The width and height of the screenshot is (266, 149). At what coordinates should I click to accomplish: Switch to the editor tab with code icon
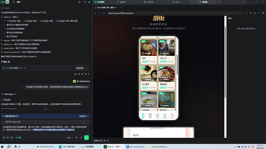121,2
